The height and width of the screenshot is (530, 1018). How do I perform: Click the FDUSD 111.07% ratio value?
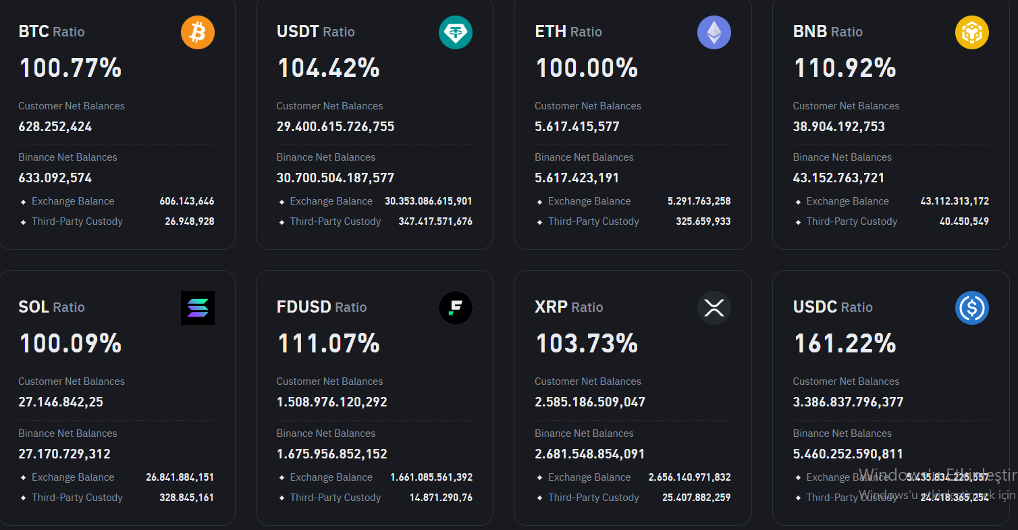[x=328, y=344]
